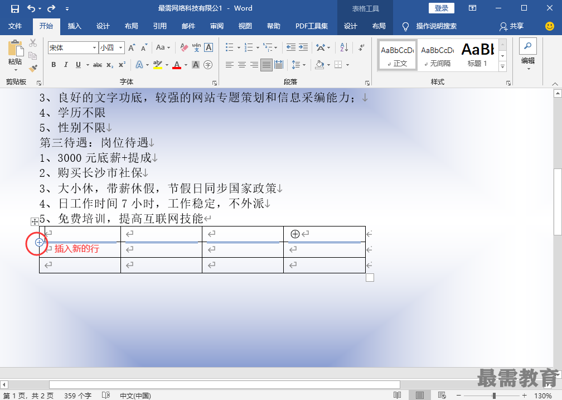Toggle Underline formatting
Image resolution: width=562 pixels, height=400 pixels.
(x=78, y=65)
